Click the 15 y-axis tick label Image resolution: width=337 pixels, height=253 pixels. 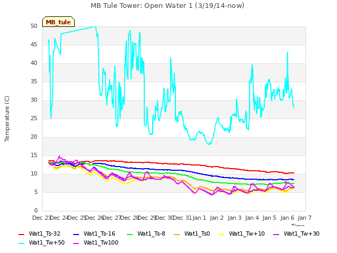(x=34, y=155)
